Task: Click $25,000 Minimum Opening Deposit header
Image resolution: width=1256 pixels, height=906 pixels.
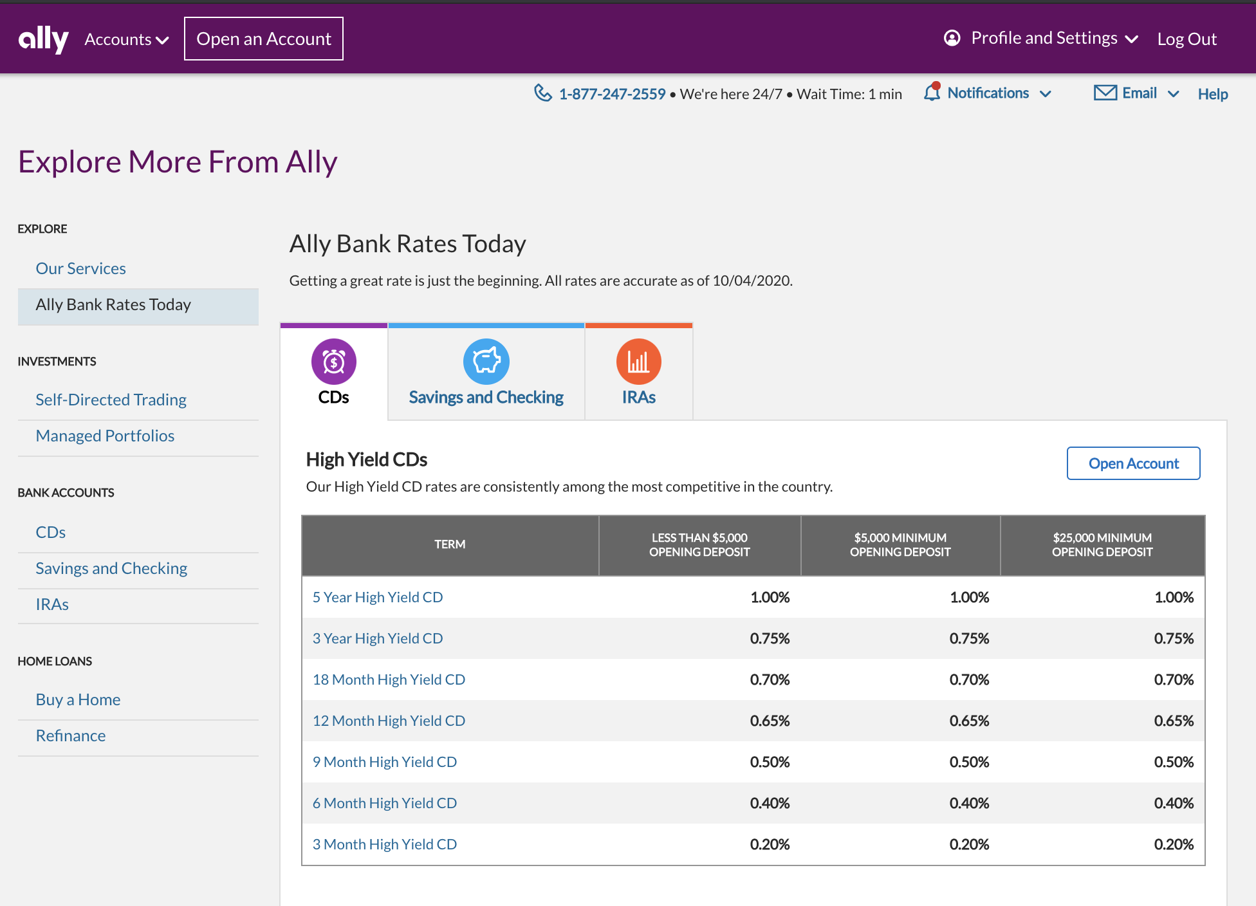Action: tap(1102, 544)
